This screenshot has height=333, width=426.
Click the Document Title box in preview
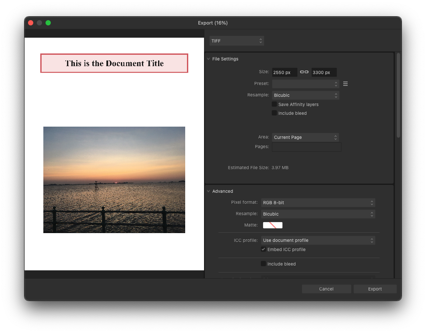[x=114, y=63]
